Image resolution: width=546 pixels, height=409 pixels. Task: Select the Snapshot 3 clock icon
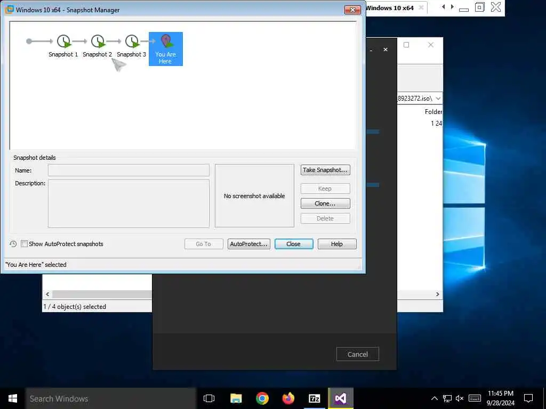[132, 42]
